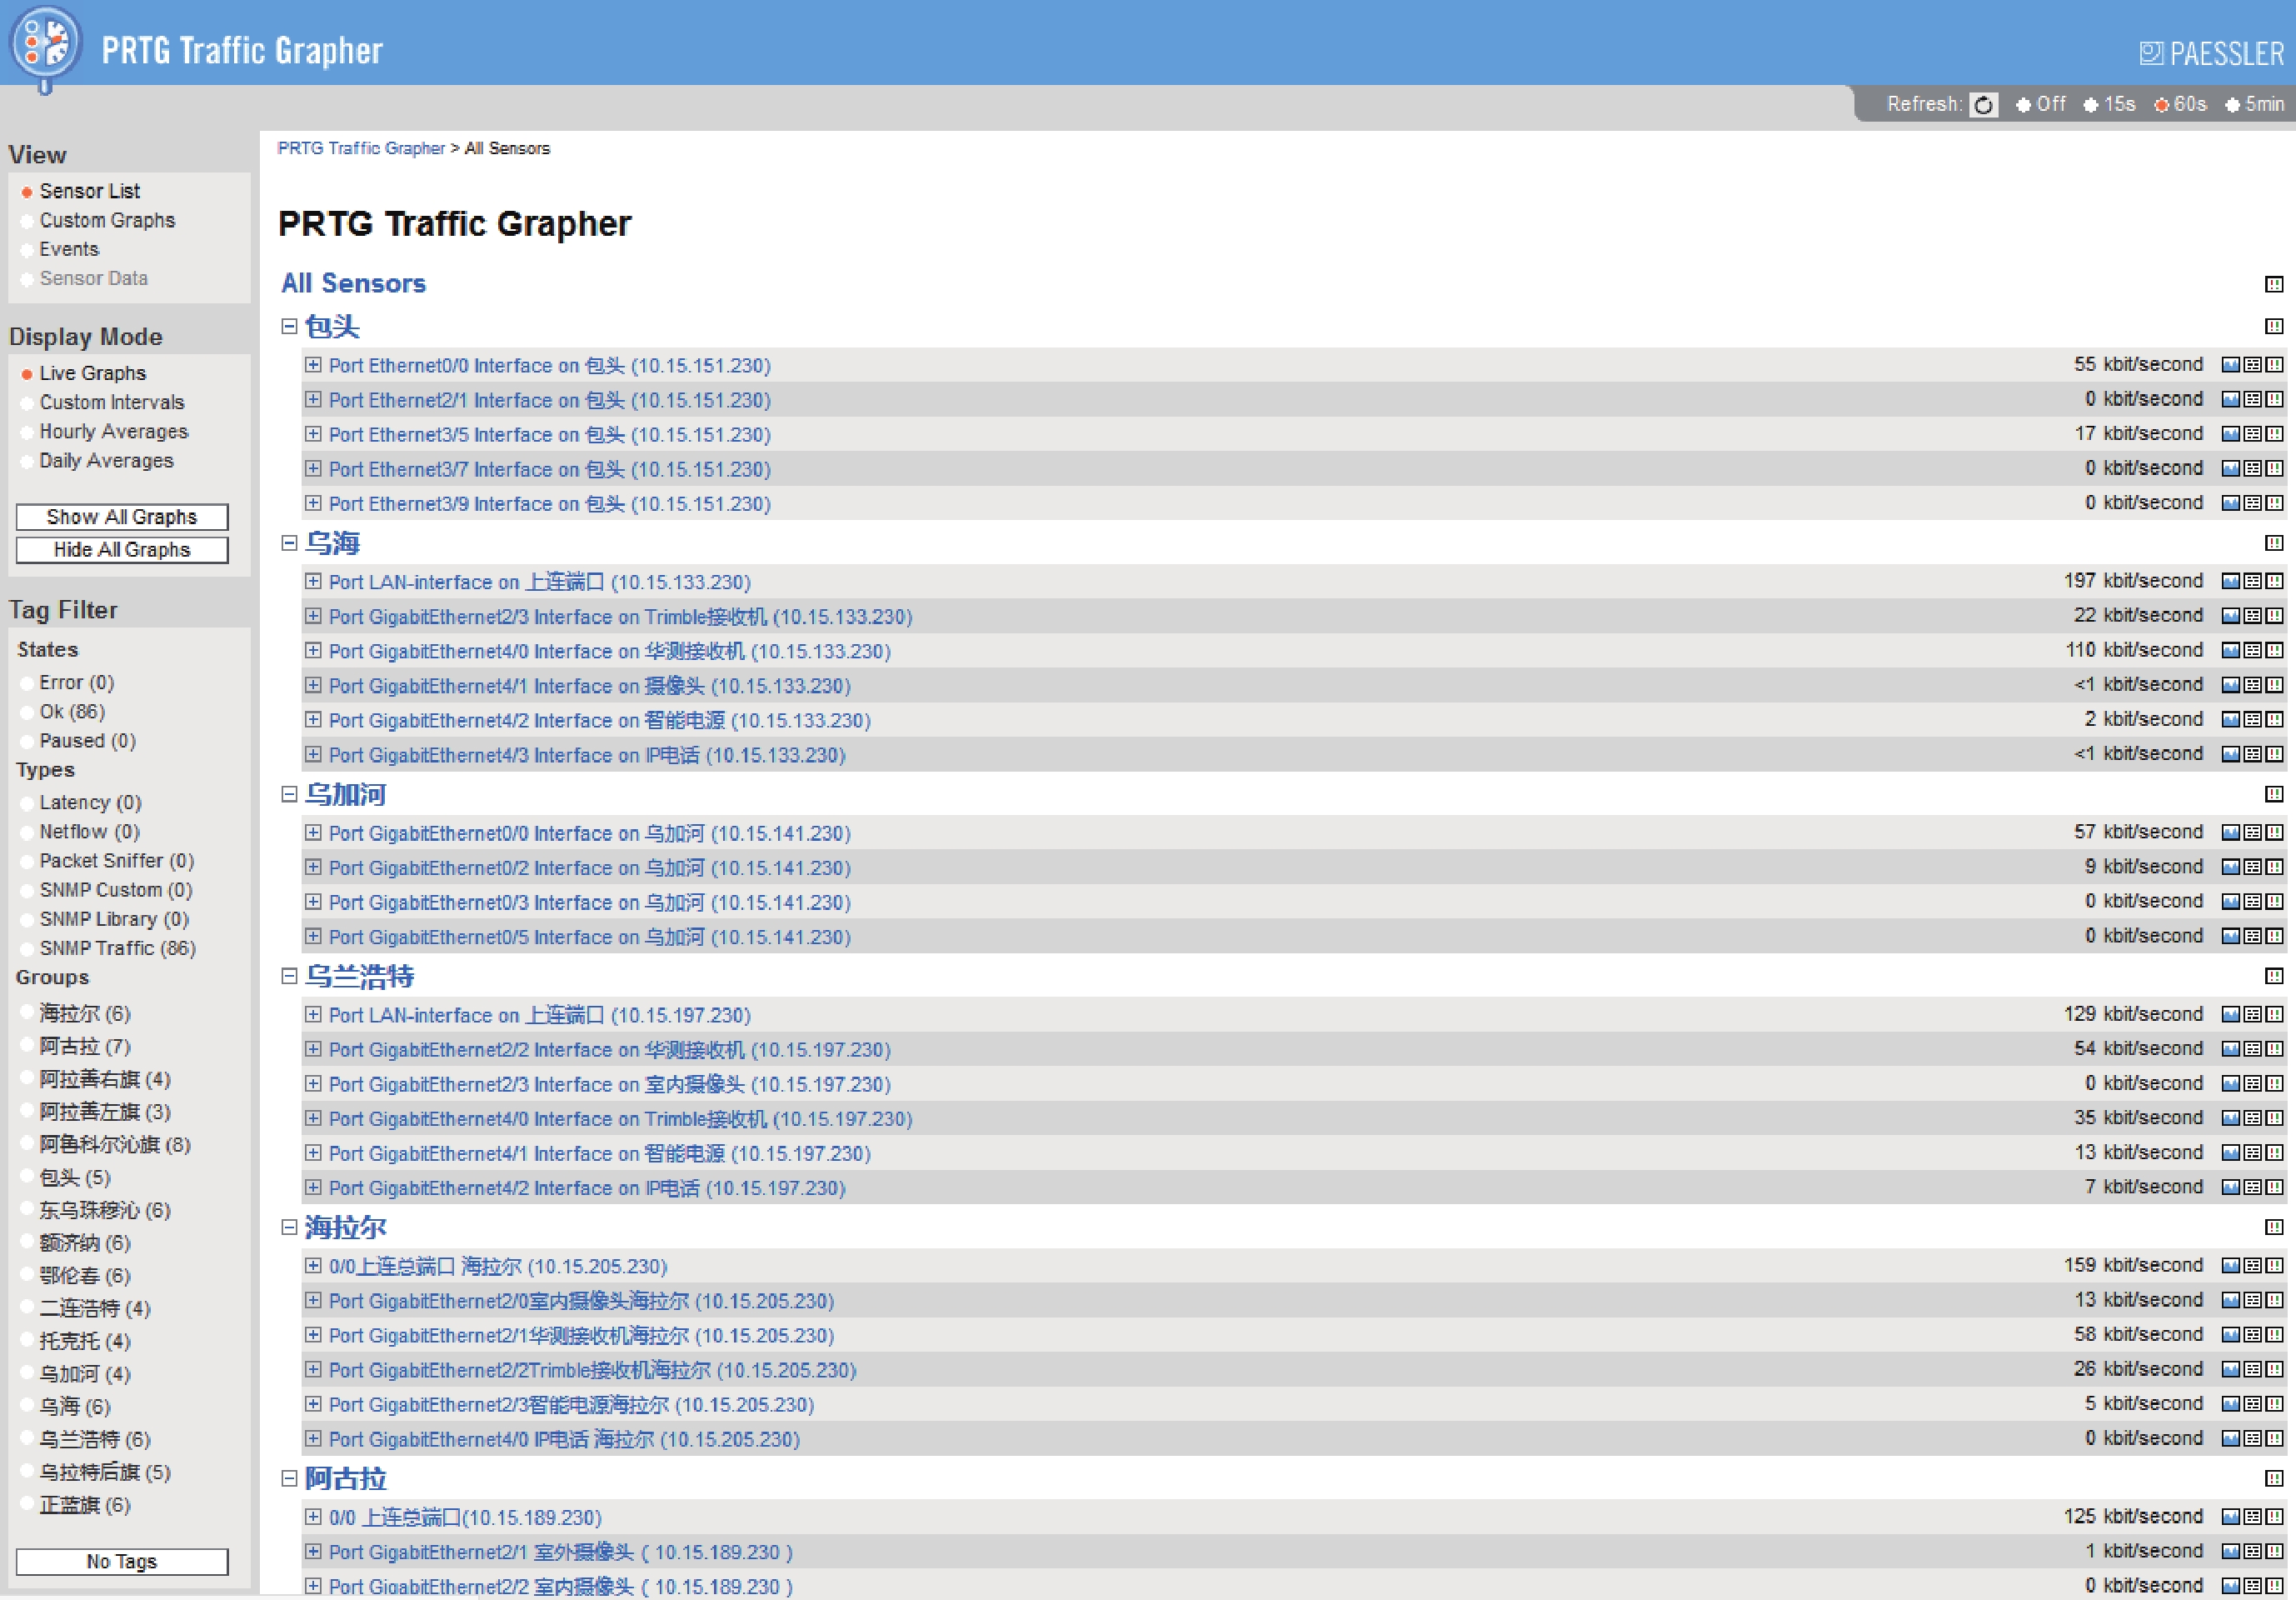Expand the Port Ethernet3/7 Interface sensor row
This screenshot has height=1600, width=2296.
(313, 468)
